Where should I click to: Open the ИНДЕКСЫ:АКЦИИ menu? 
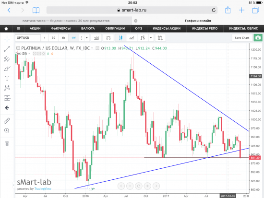point(167,29)
